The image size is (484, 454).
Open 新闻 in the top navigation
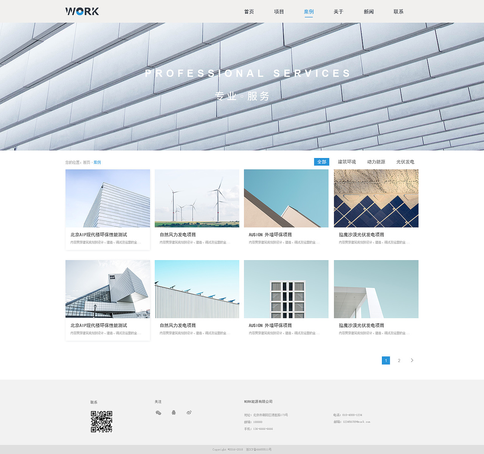[x=369, y=12]
